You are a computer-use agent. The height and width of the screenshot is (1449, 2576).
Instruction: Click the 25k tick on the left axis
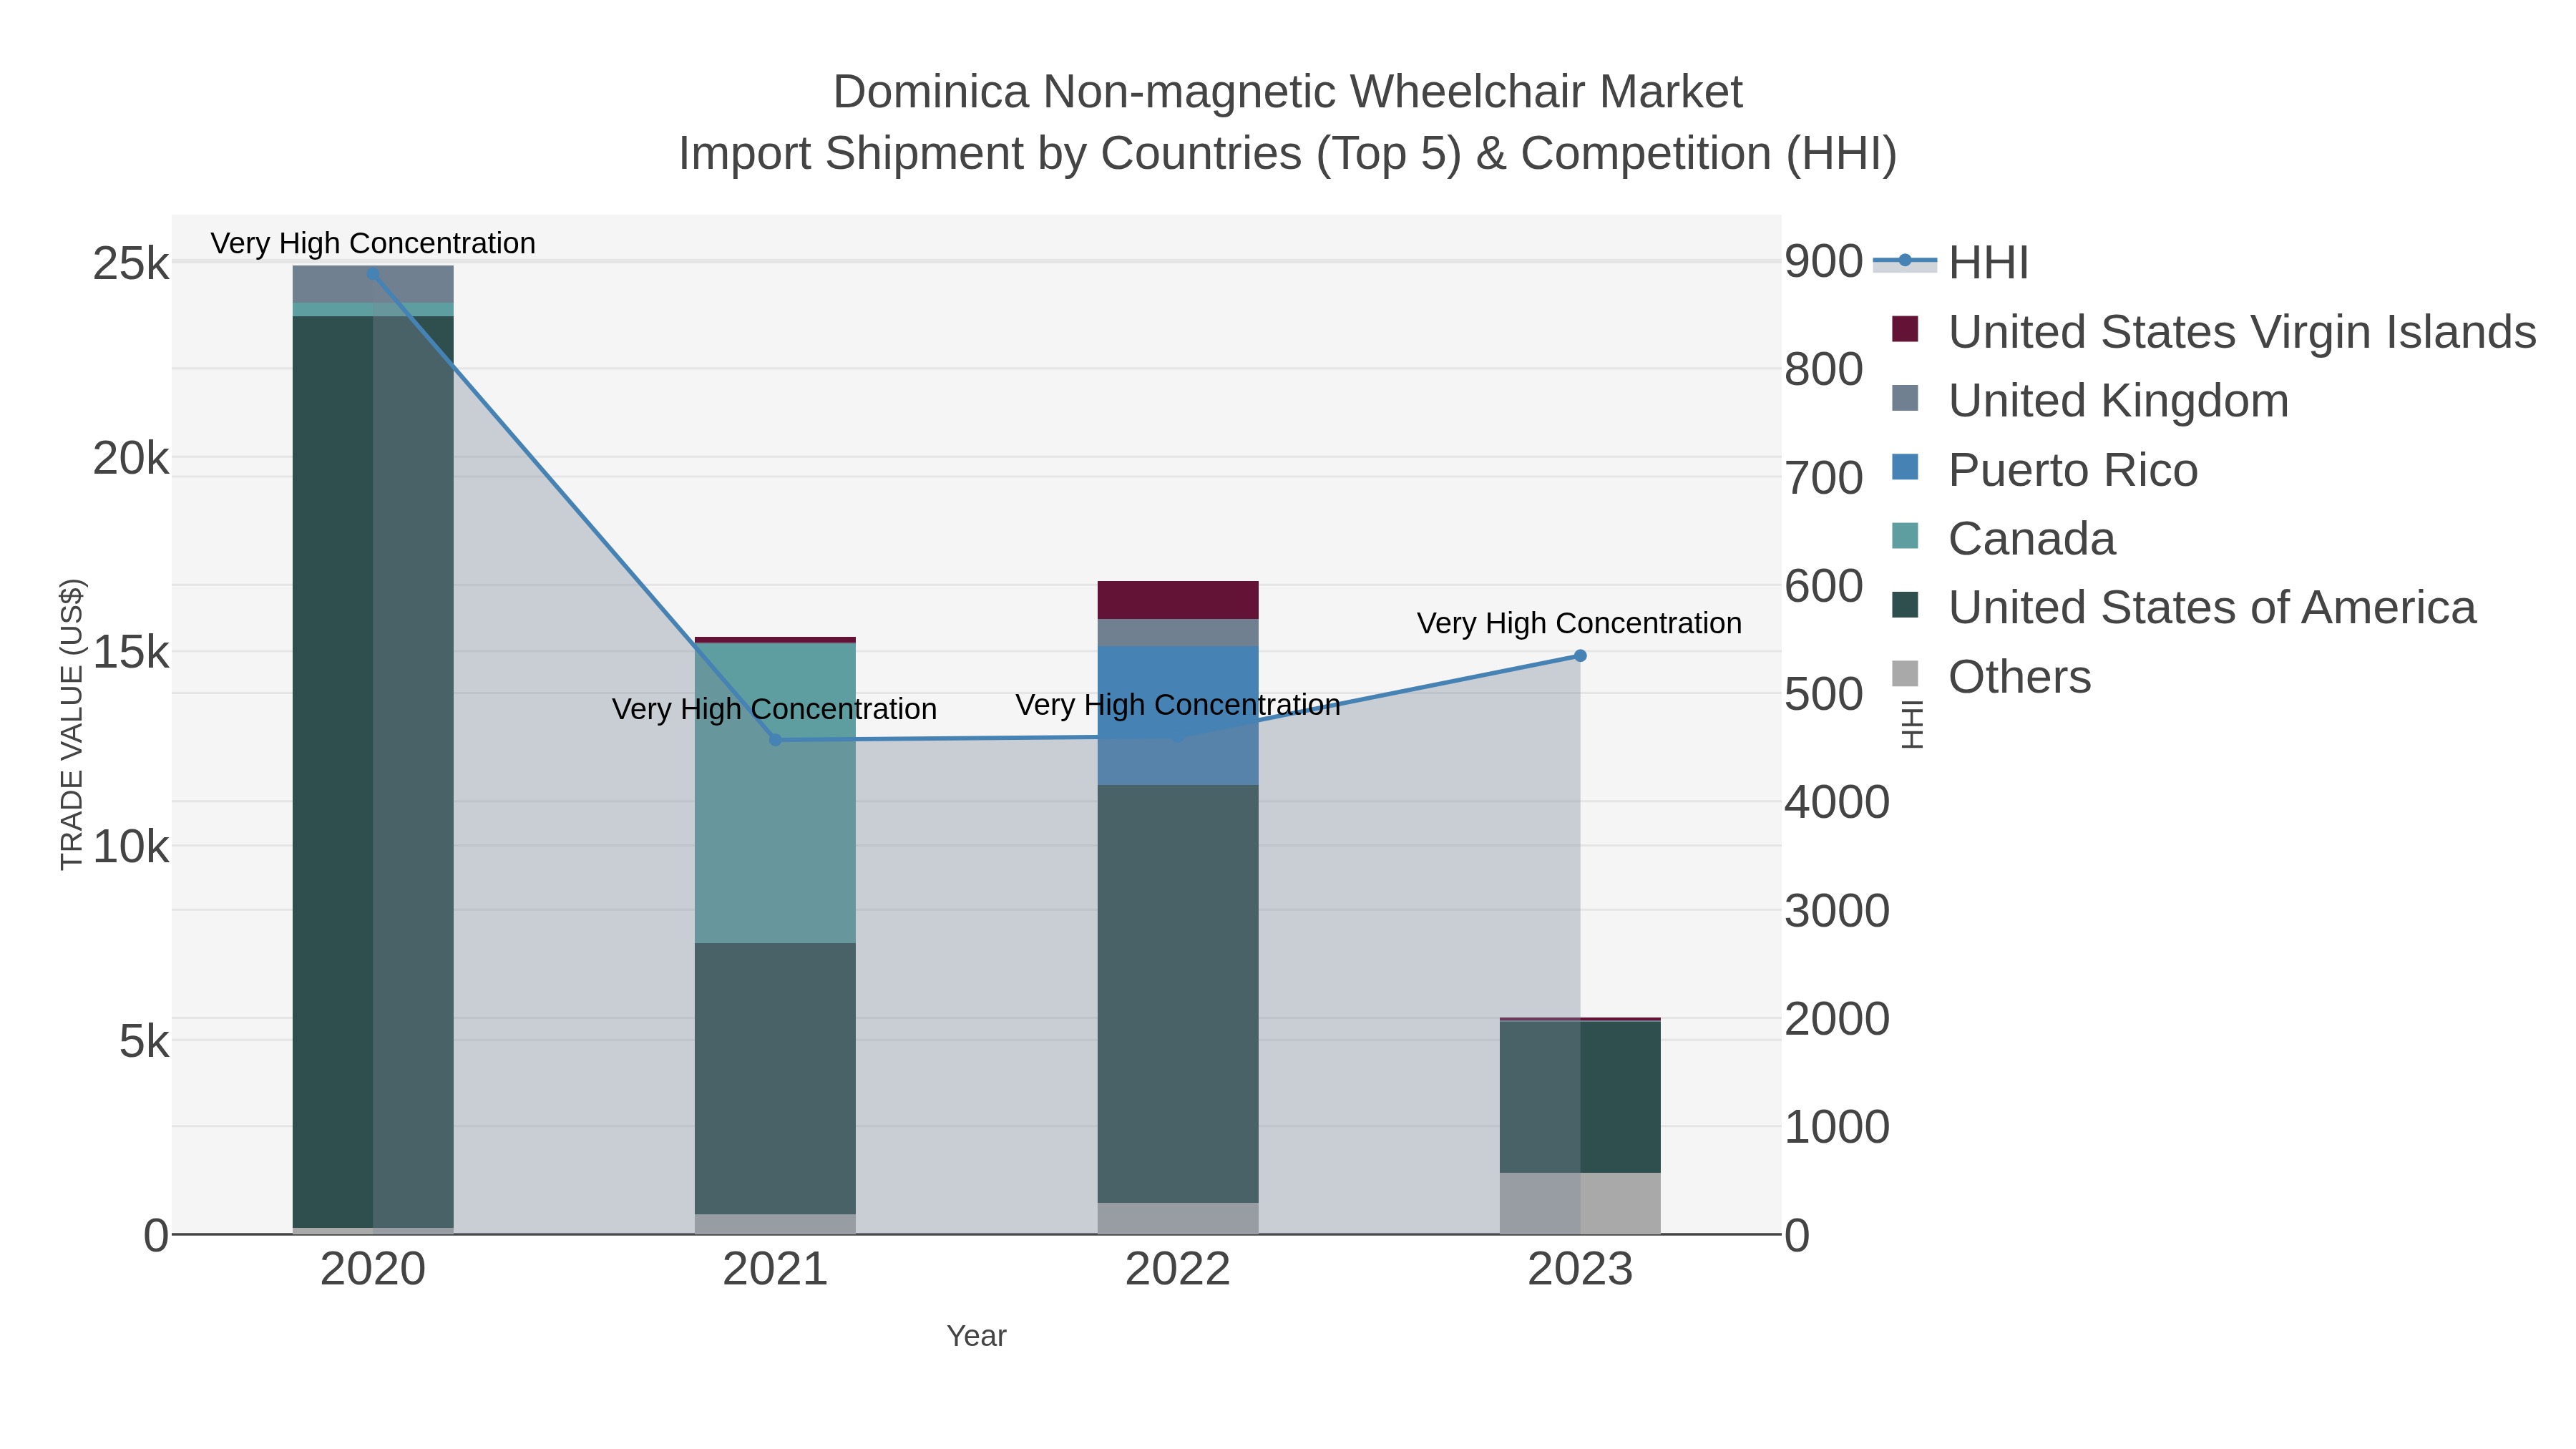coord(131,264)
